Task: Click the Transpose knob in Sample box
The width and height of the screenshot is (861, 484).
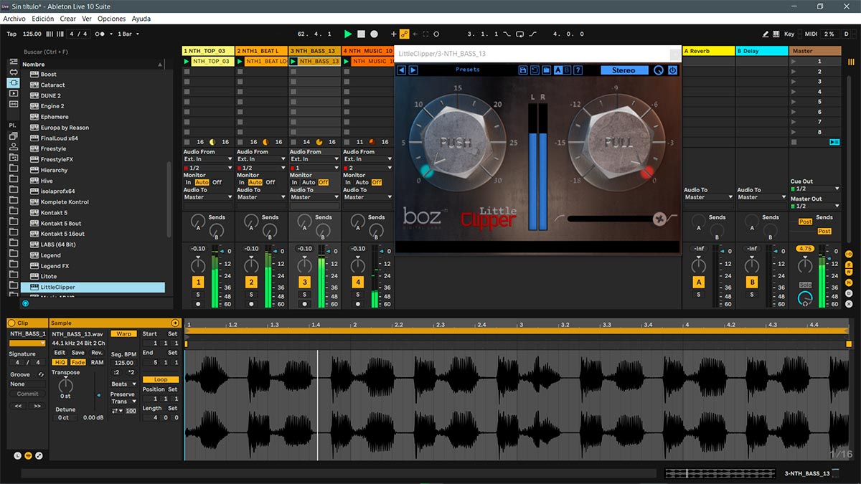Action: click(65, 385)
